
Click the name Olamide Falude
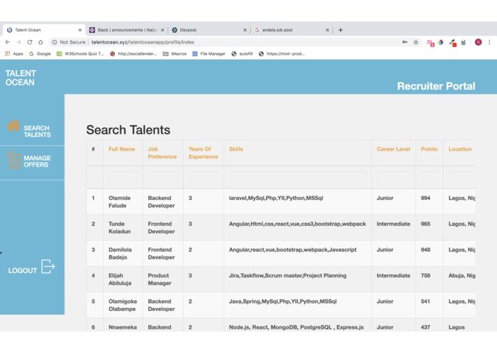point(119,202)
